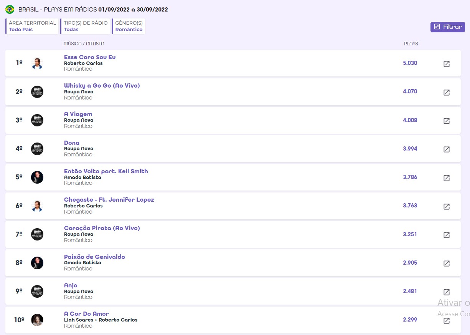Screen dimensions: 470x335
Task: Click Roupa Nova avatar beside Dona
Action: point(37,149)
